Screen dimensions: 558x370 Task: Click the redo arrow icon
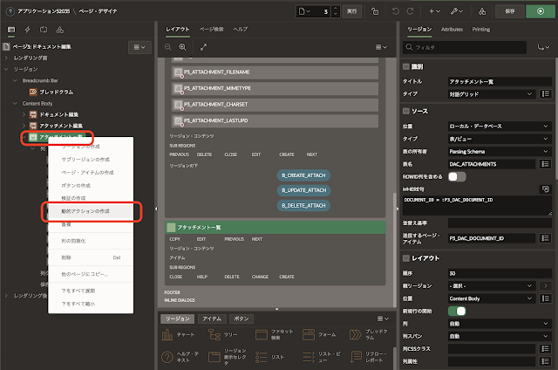[x=410, y=11]
